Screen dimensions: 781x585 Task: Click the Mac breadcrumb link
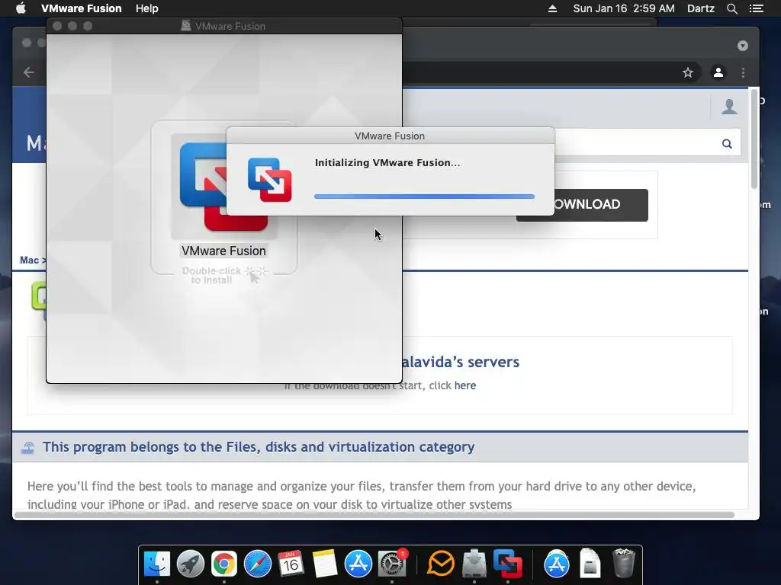(29, 261)
